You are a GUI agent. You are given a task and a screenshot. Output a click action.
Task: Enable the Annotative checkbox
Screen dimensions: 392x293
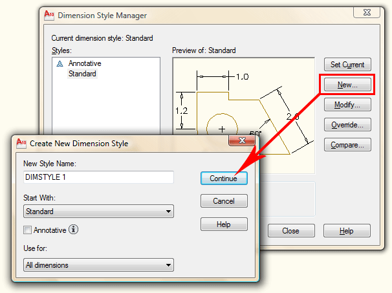coord(27,230)
